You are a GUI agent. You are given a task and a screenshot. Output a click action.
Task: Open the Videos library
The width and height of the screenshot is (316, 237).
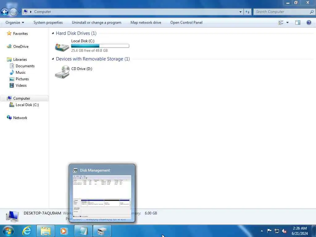[21, 85]
